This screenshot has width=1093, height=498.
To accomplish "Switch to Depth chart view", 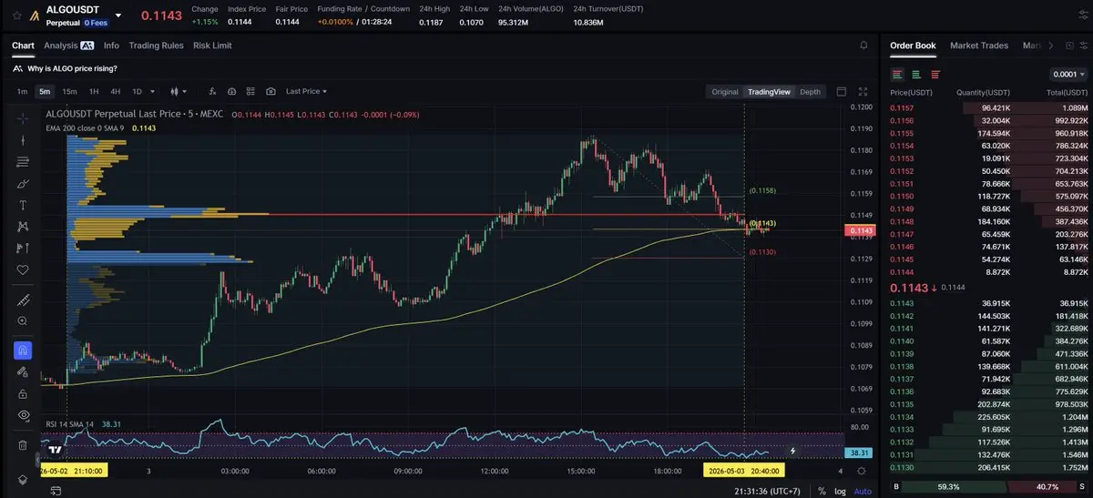I will [x=810, y=91].
